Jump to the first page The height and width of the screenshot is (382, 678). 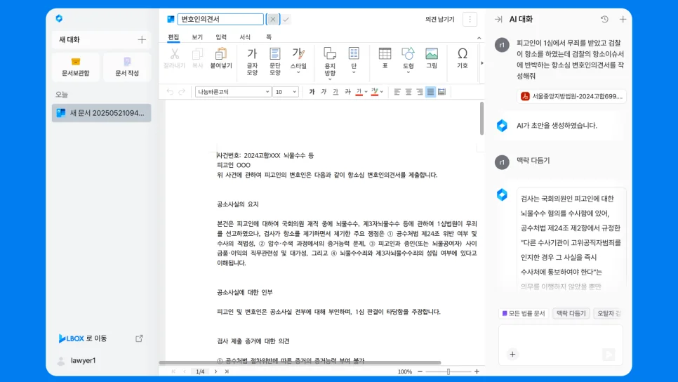point(173,371)
